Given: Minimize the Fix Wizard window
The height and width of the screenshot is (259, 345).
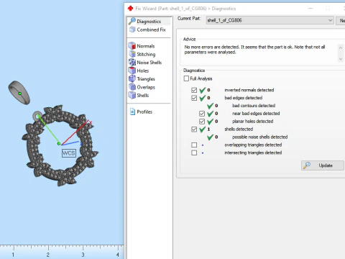Looking at the screenshot, I should 310,9.
